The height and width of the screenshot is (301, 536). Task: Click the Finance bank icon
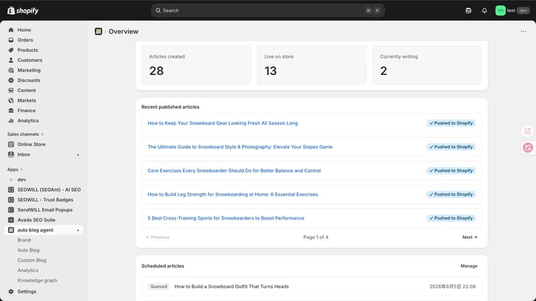[x=11, y=110]
